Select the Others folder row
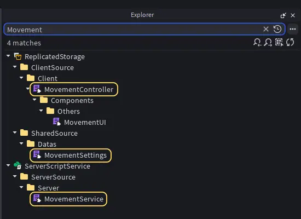This screenshot has width=301, height=219. (x=68, y=112)
